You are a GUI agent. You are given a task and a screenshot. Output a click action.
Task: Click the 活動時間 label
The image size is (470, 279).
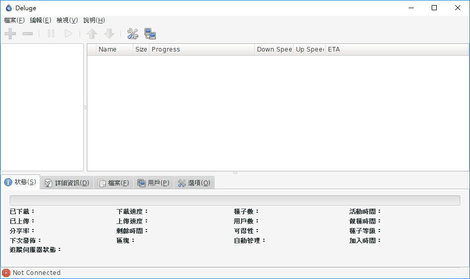[365, 211]
